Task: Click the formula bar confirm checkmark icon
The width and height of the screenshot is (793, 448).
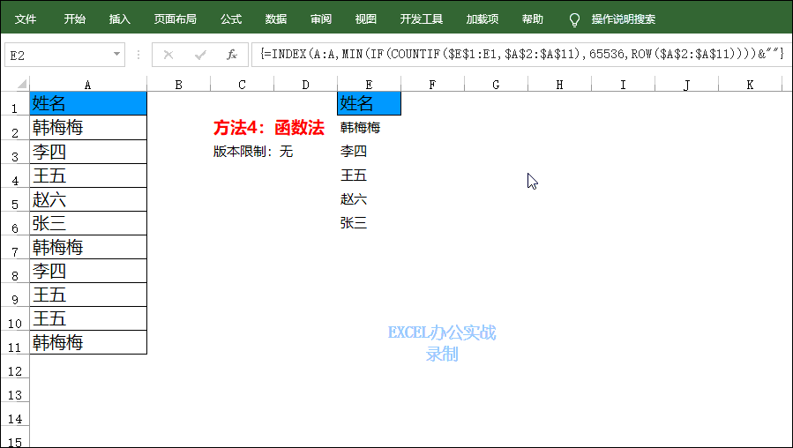Action: (200, 55)
